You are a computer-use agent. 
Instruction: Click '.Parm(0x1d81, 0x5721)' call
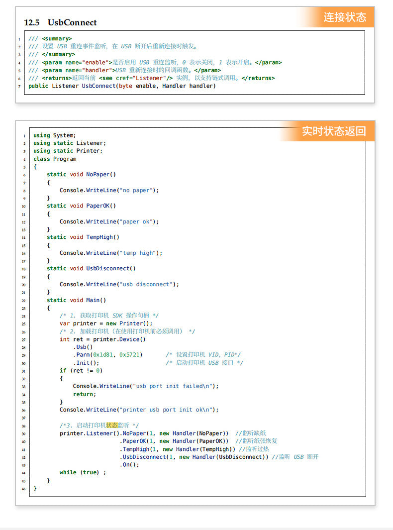coord(108,355)
